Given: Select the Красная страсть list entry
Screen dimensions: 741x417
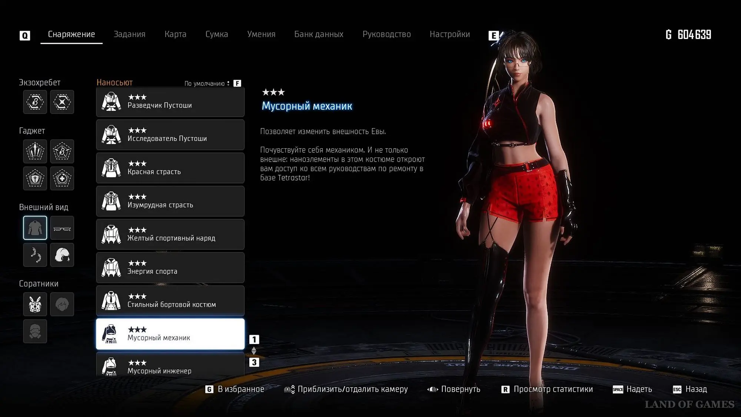Looking at the screenshot, I should click(x=170, y=168).
